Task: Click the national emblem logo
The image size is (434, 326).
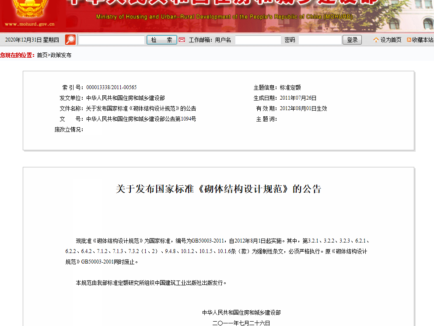Action: point(30,8)
